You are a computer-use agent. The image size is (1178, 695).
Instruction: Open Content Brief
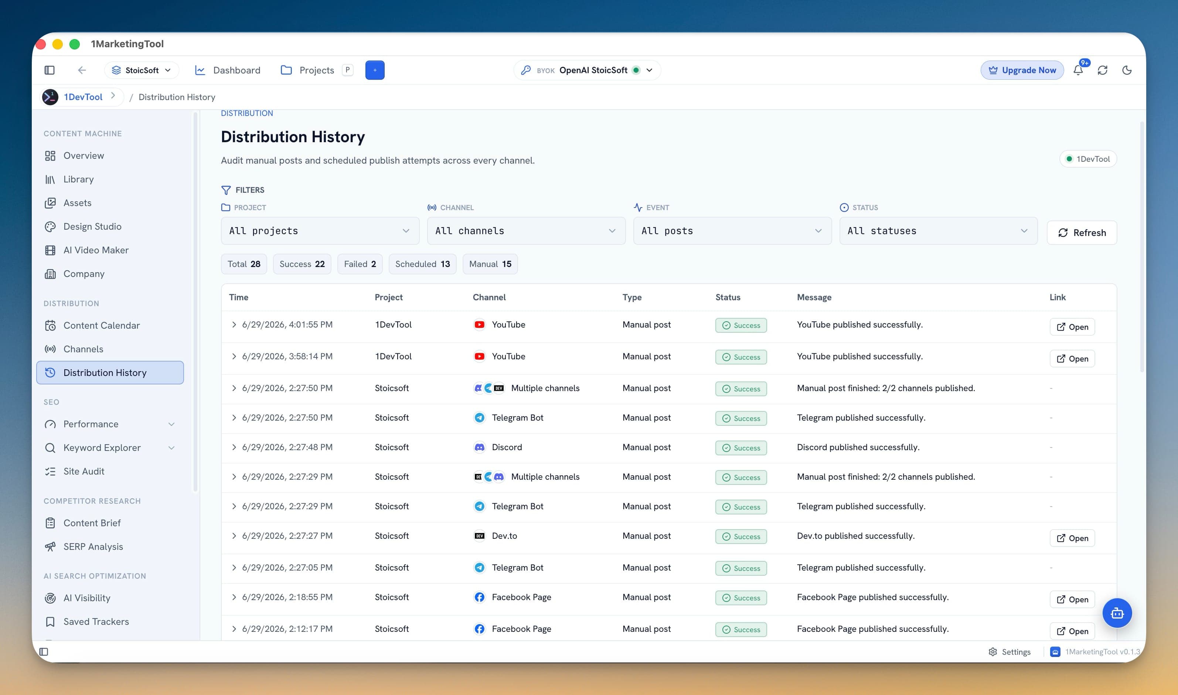click(x=110, y=523)
